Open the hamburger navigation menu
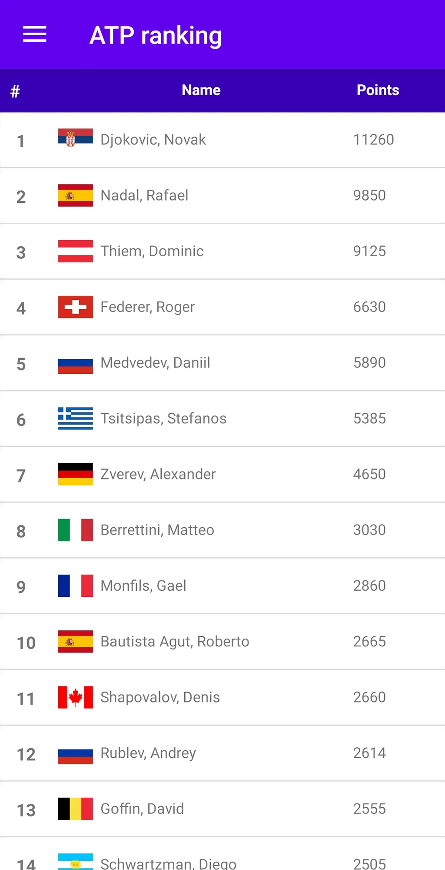The height and width of the screenshot is (870, 445). coord(35,34)
